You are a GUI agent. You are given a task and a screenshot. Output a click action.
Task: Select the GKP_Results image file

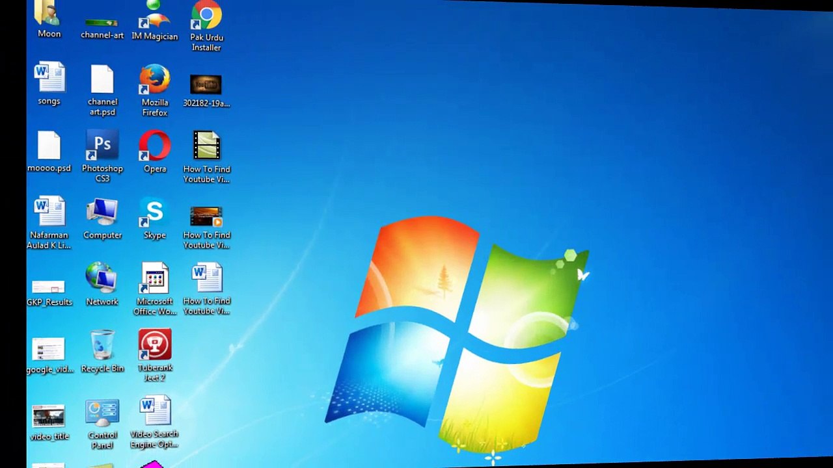(49, 292)
